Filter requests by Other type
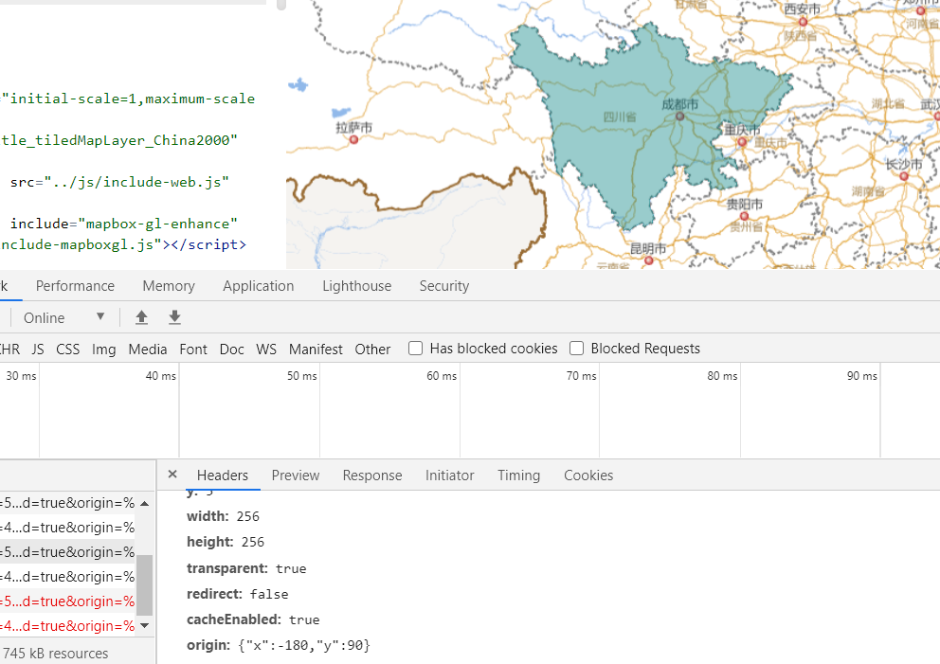940x664 pixels. click(372, 349)
